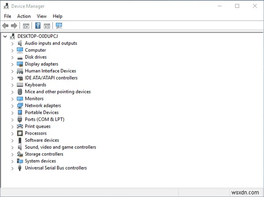Go back with the left arrow toolbar icon
264x197 pixels.
tap(5, 26)
